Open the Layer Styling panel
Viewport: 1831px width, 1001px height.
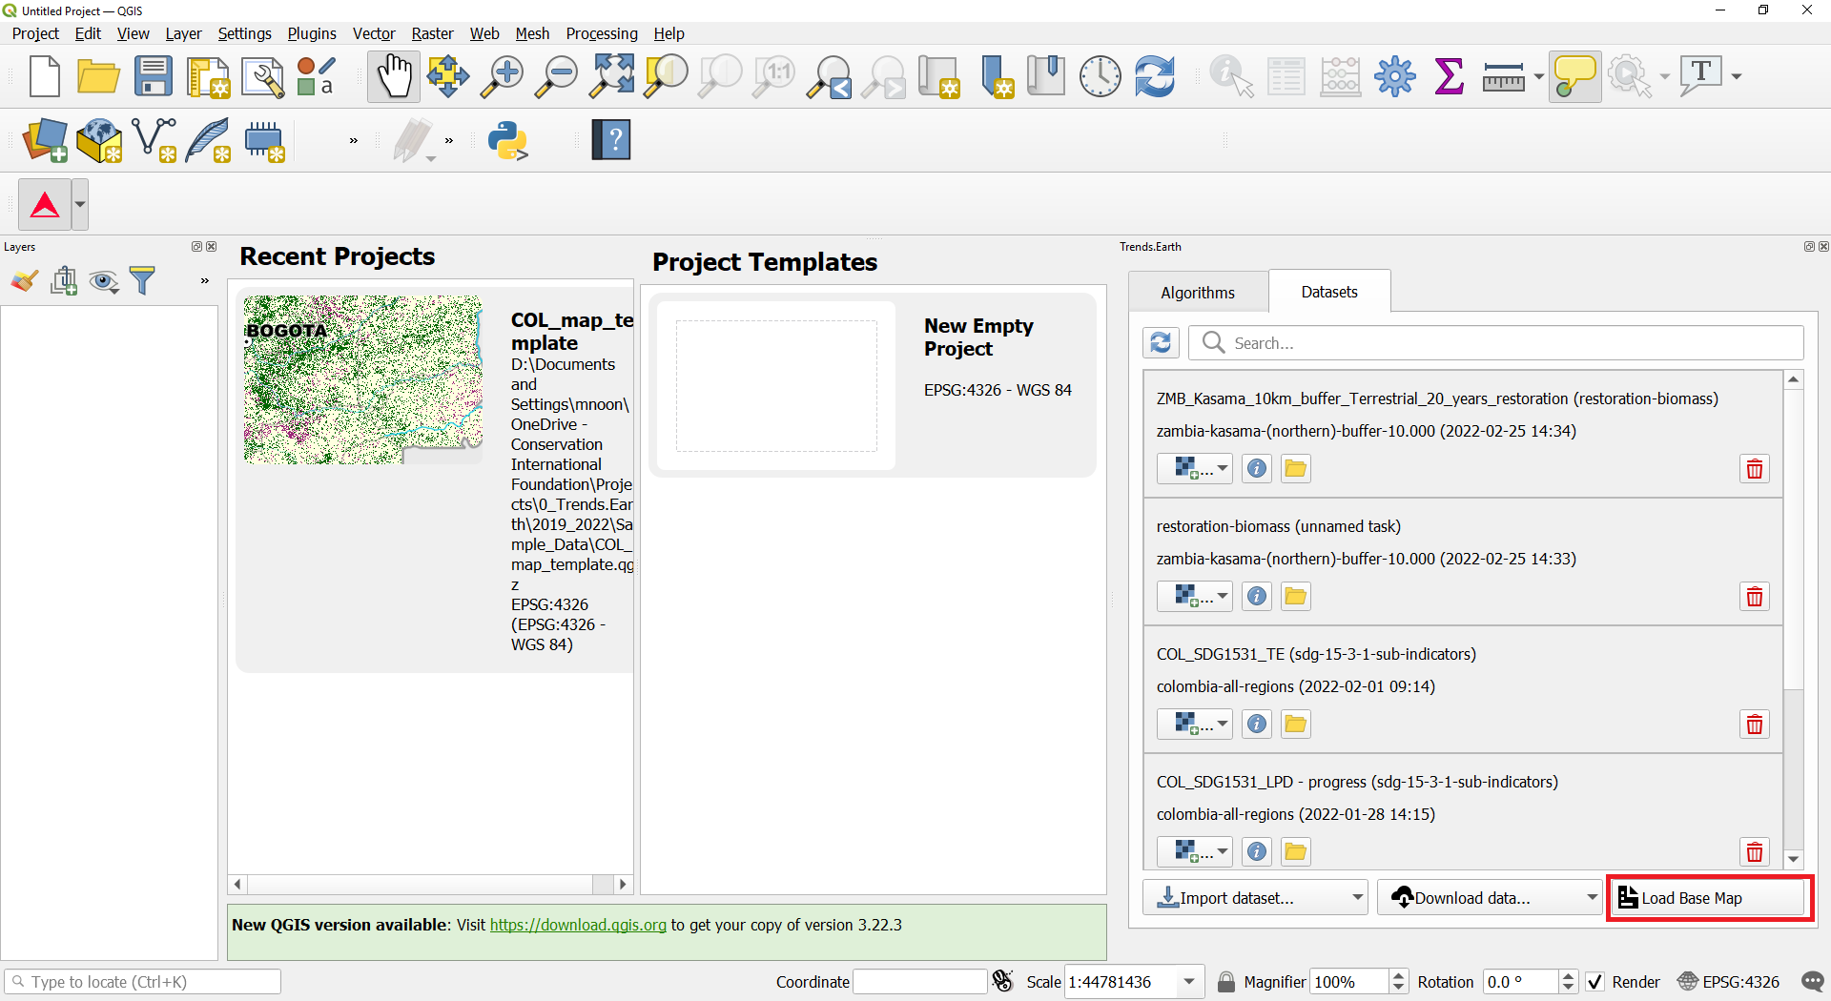click(x=24, y=281)
